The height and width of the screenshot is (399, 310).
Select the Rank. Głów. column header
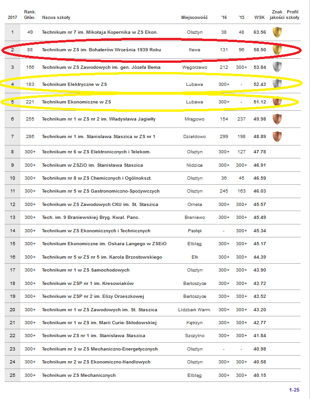coord(30,14)
